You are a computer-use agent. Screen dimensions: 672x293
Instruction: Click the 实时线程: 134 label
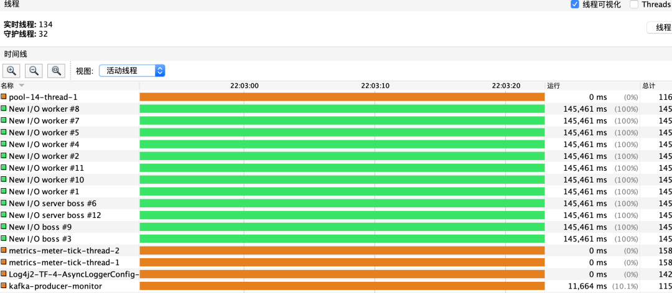tap(28, 24)
